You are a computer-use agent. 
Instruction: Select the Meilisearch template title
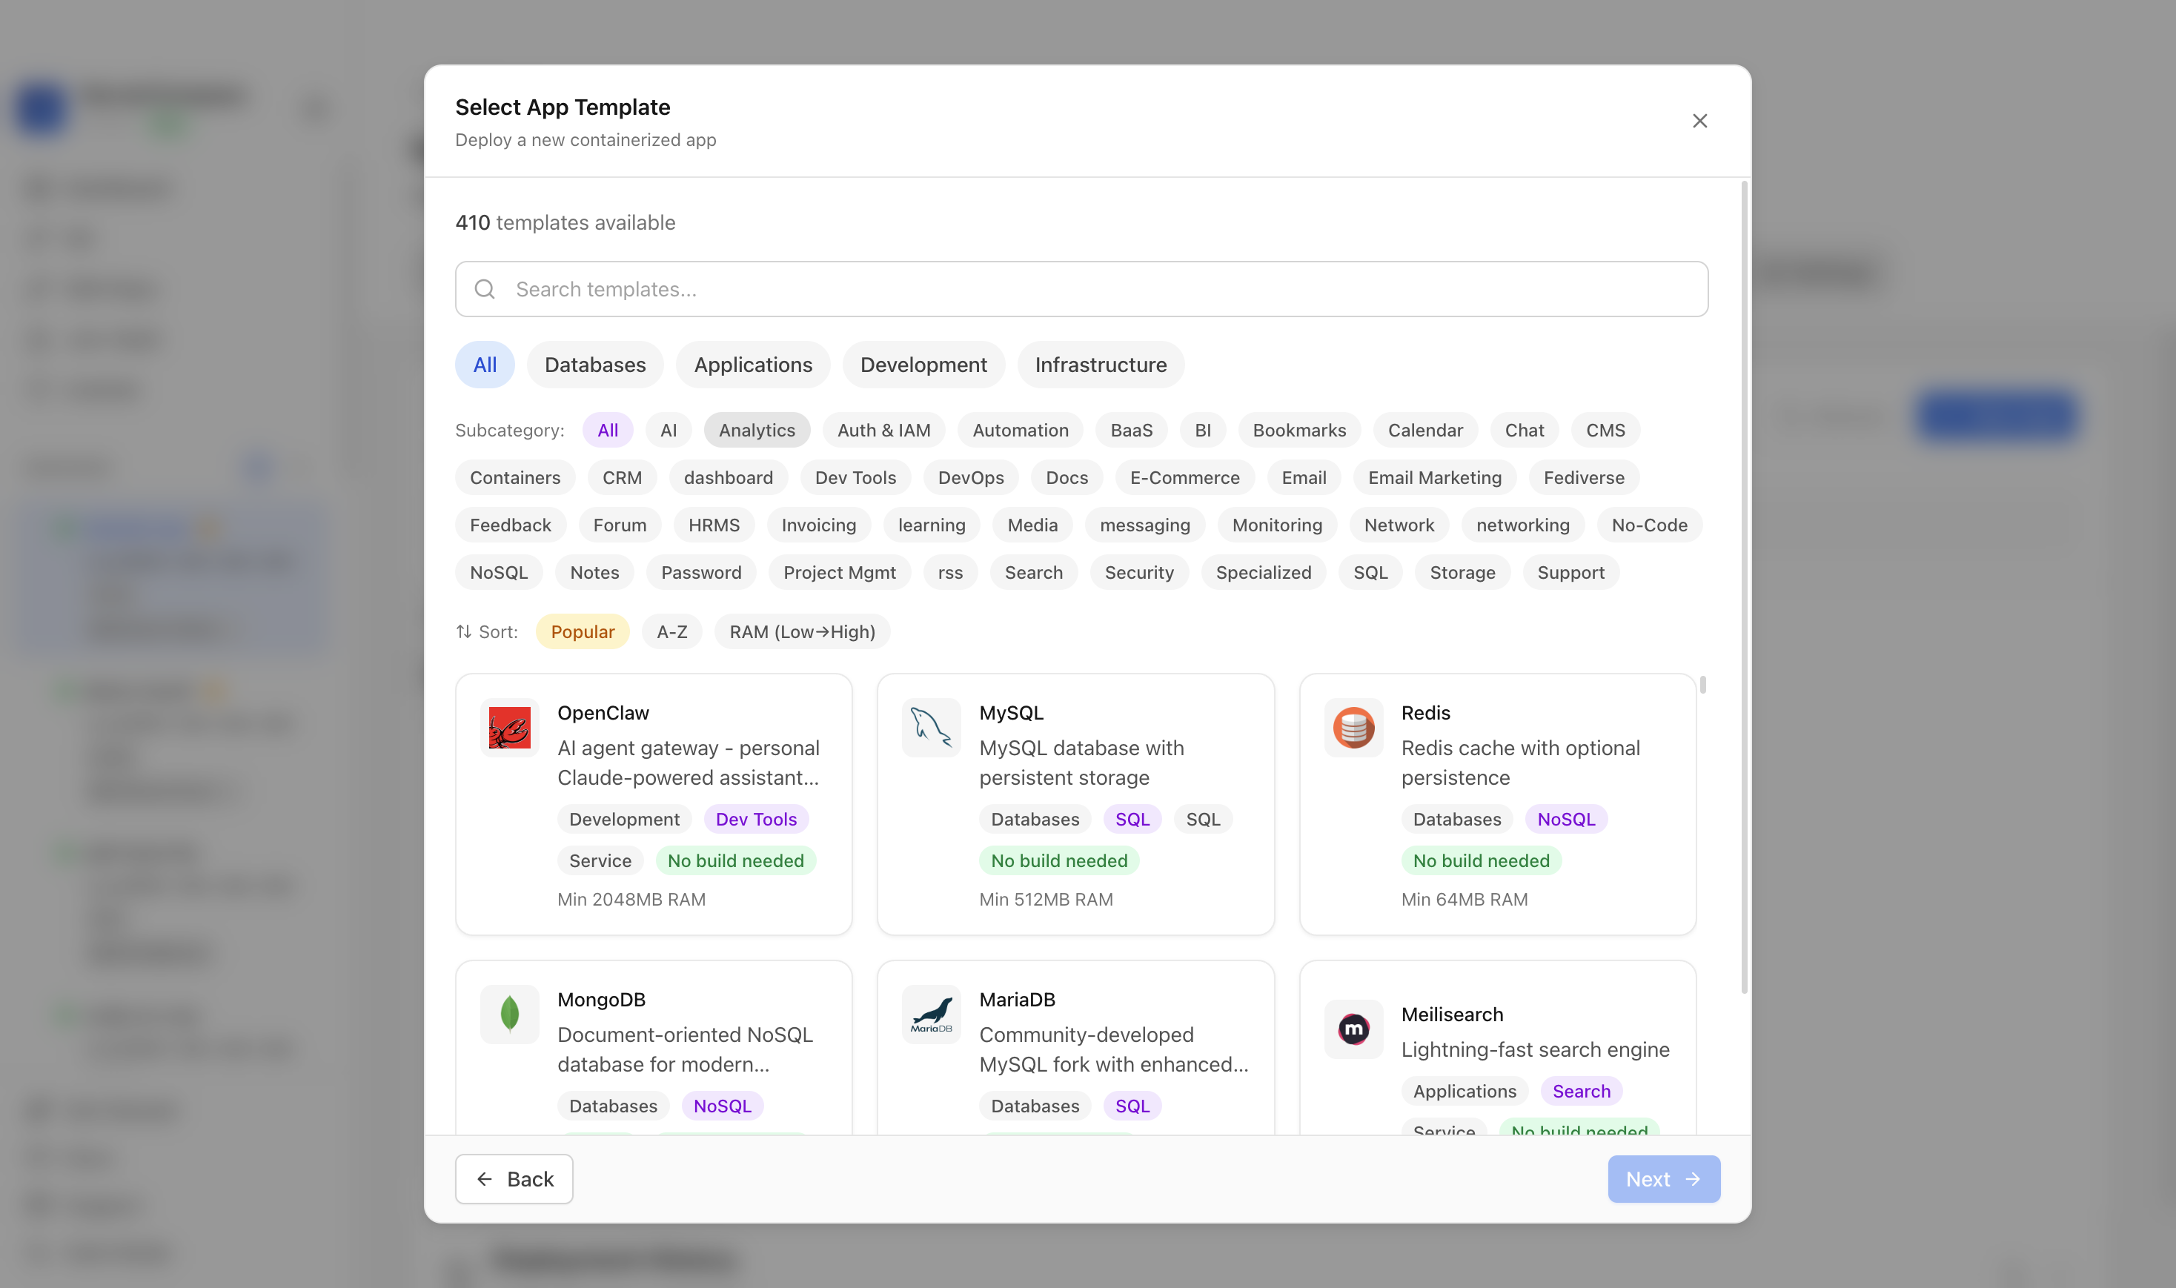pyautogui.click(x=1452, y=1015)
